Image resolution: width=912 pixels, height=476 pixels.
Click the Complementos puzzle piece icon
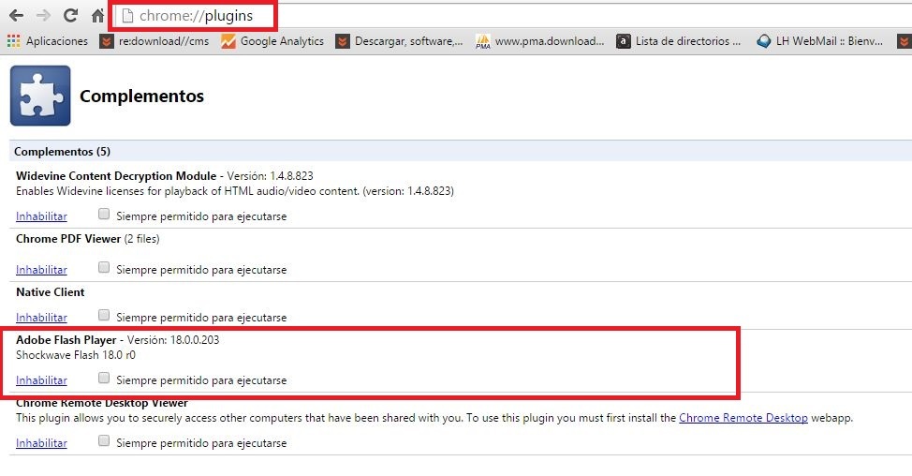[40, 96]
